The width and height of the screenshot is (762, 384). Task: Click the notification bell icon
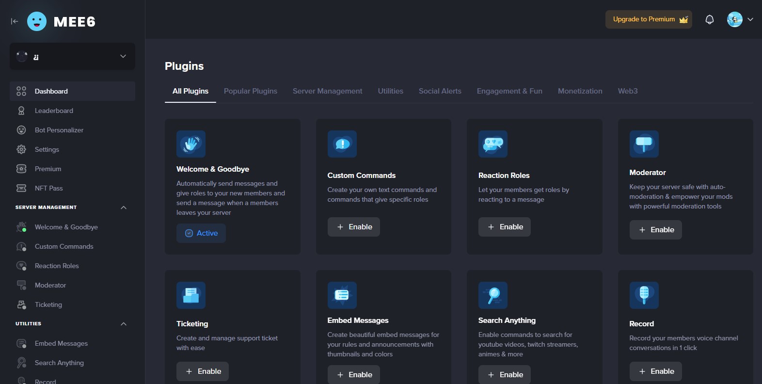tap(709, 19)
